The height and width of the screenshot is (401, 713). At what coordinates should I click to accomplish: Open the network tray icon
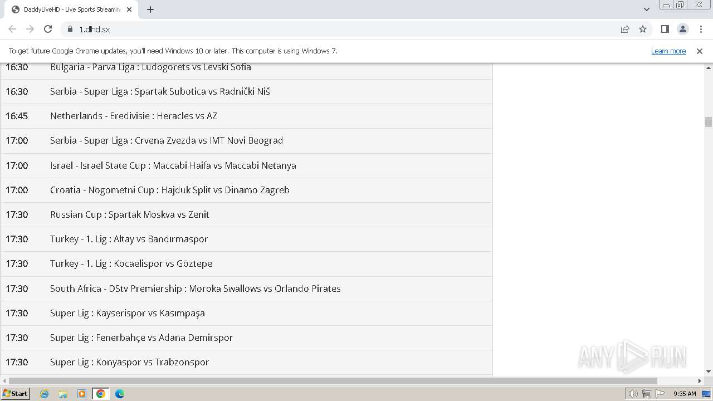[647, 394]
